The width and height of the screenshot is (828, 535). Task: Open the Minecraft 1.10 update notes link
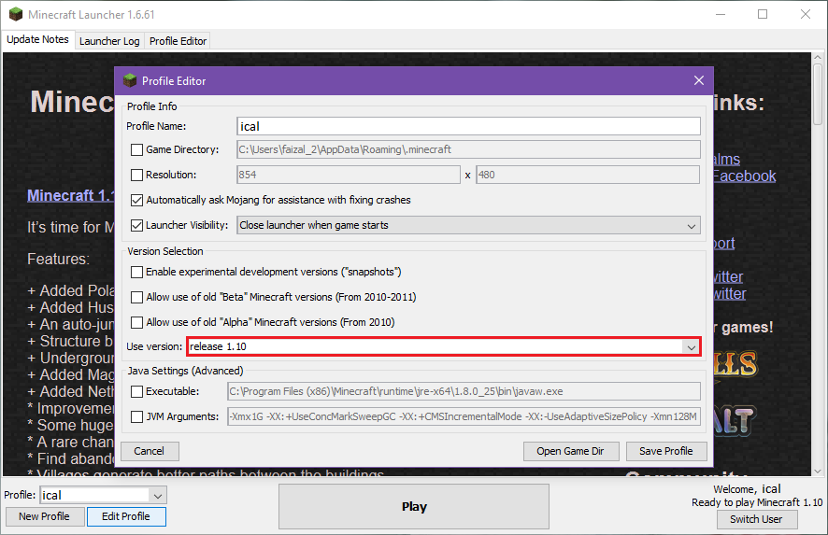click(x=71, y=196)
